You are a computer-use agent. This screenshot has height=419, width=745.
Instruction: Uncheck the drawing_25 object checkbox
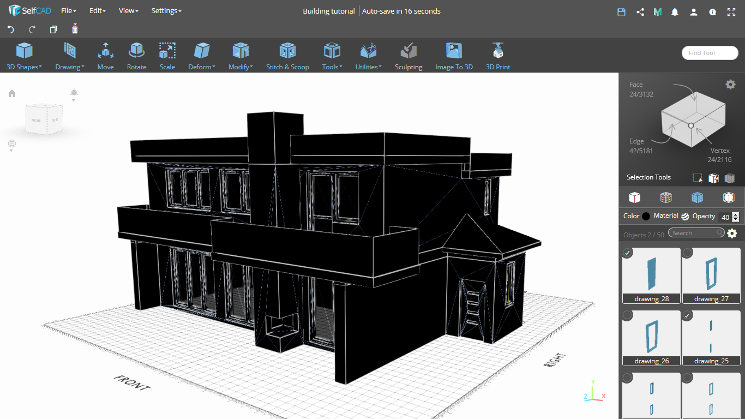688,315
